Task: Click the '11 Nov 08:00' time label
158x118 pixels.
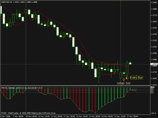Action: click(x=57, y=116)
